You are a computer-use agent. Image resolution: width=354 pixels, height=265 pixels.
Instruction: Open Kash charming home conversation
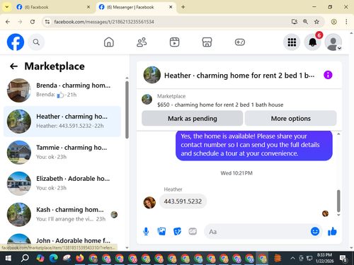coord(62,215)
